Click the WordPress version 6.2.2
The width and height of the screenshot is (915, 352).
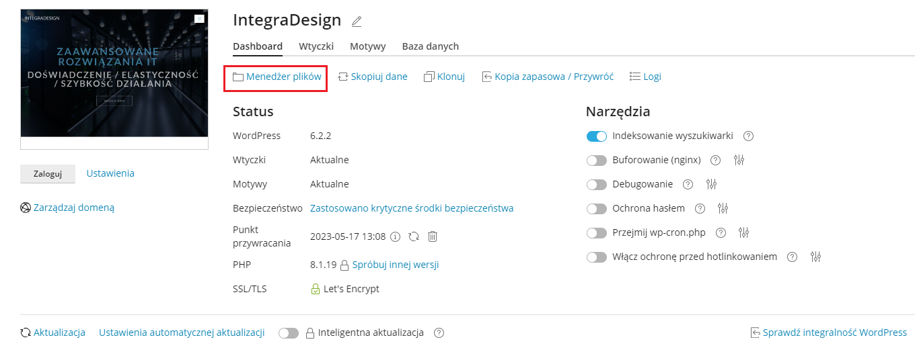320,136
